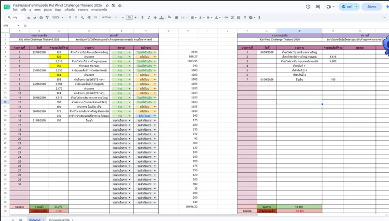Open the แก้ไข (Edit) menu
389x221 pixels.
[x=23, y=10]
